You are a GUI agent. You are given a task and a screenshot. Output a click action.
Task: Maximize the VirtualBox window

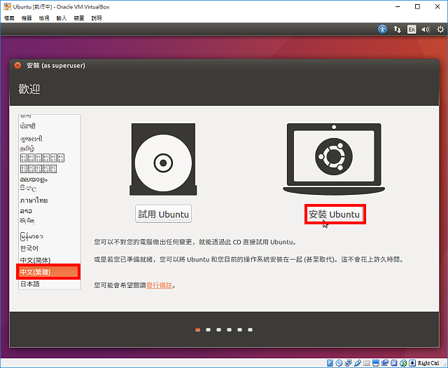417,6
